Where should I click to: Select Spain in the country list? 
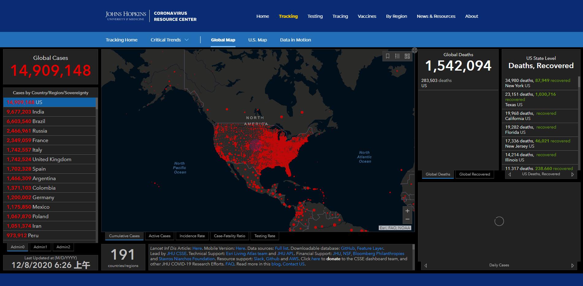49,169
